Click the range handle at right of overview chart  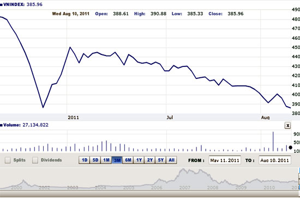tap(299, 179)
